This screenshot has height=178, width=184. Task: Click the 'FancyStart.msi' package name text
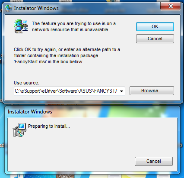tap(30, 61)
